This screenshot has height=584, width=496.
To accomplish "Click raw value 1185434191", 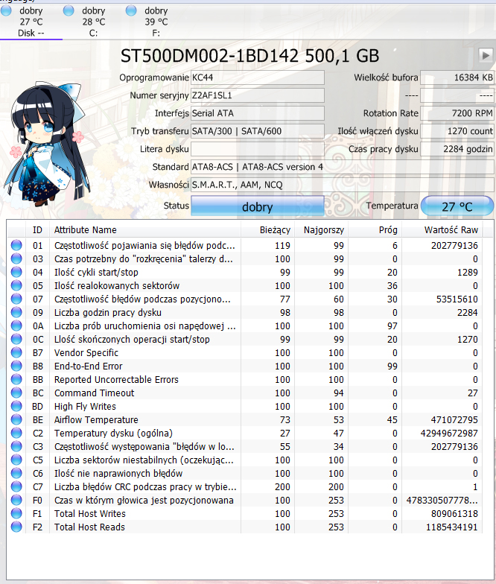I will click(x=451, y=527).
